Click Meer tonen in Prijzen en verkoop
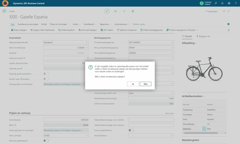This screenshot has height=144, width=240. pos(170,113)
